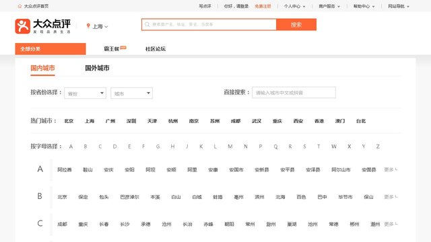Expand 更多 in the C cities row
Image resolution: width=431 pixels, height=242 pixels.
(x=391, y=224)
